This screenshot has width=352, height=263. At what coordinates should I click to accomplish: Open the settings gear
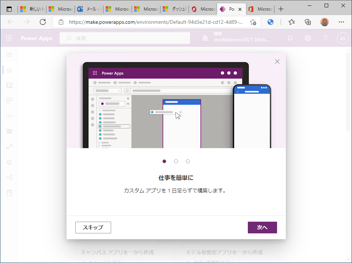click(308, 38)
